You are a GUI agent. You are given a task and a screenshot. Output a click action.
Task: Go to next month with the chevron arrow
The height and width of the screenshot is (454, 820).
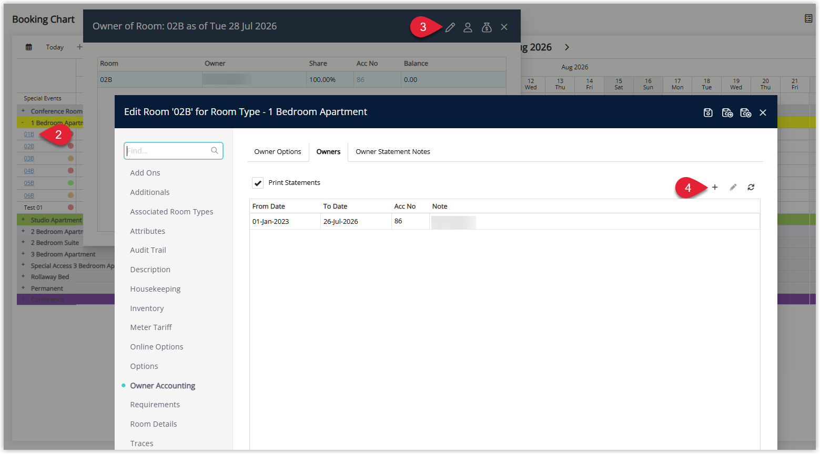567,47
